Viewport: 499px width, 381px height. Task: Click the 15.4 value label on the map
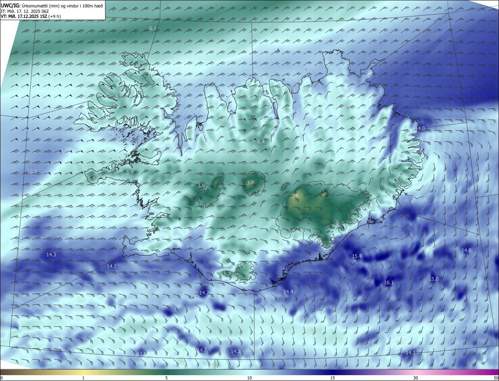(357, 256)
